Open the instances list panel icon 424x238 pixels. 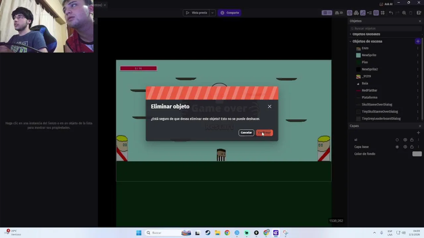[369, 13]
